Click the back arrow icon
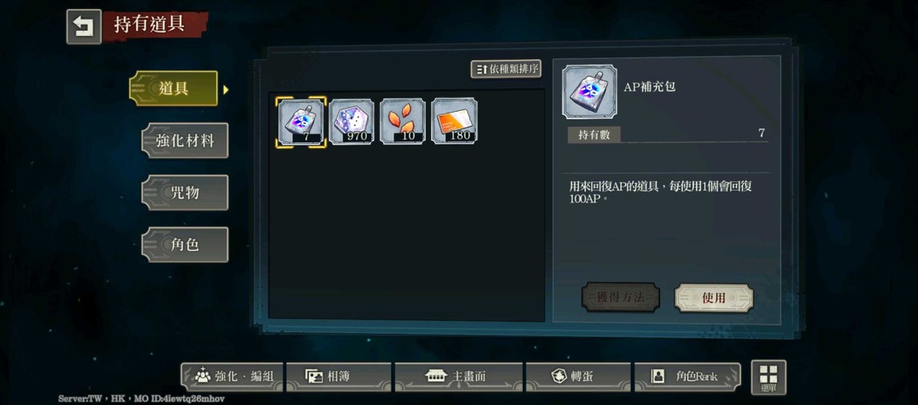The width and height of the screenshot is (918, 405). point(84,26)
